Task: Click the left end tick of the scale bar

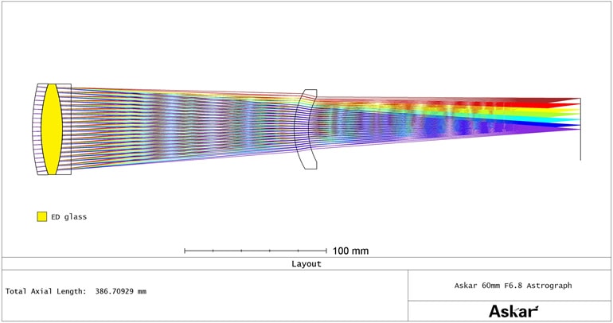Action: point(185,251)
